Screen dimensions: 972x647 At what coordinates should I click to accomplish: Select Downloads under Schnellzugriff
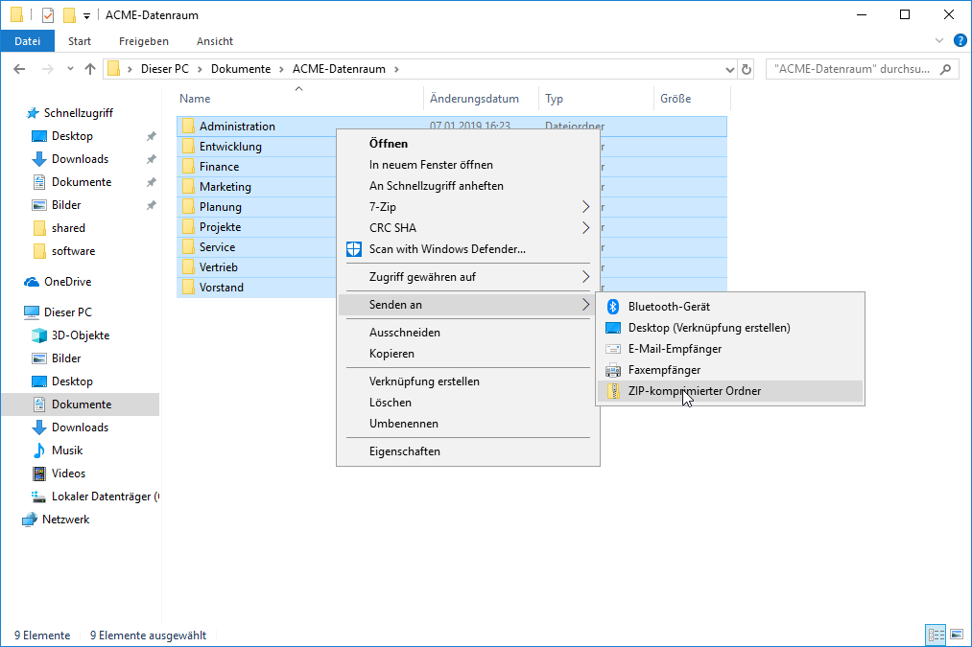pyautogui.click(x=80, y=159)
